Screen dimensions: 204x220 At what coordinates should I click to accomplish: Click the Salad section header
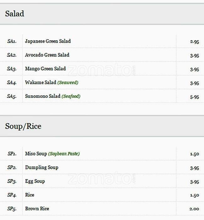[15, 14]
